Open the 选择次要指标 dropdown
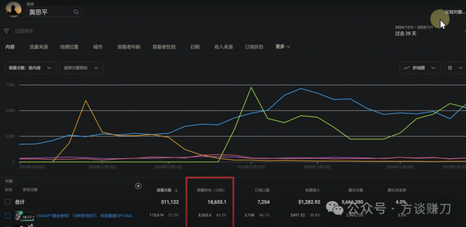The width and height of the screenshot is (466, 227). coord(81,68)
